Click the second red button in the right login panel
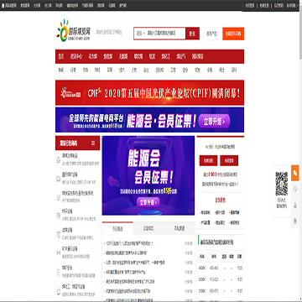 229,160
